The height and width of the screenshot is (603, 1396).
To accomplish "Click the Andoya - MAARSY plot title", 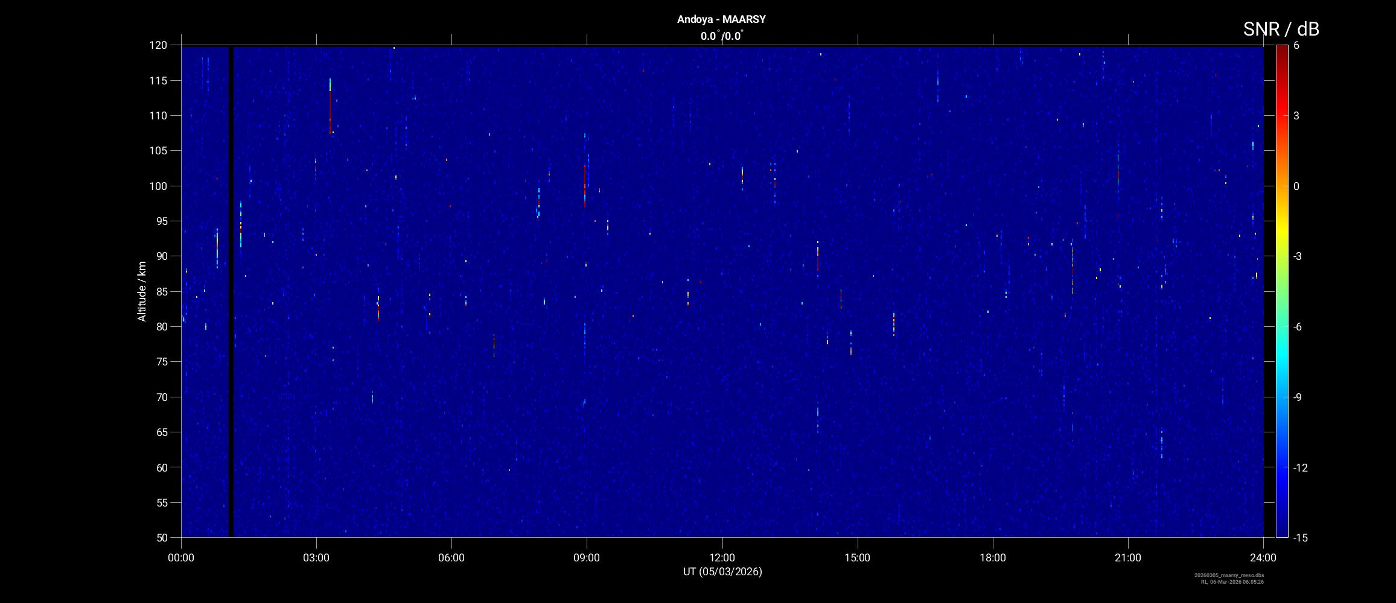I will pos(721,19).
